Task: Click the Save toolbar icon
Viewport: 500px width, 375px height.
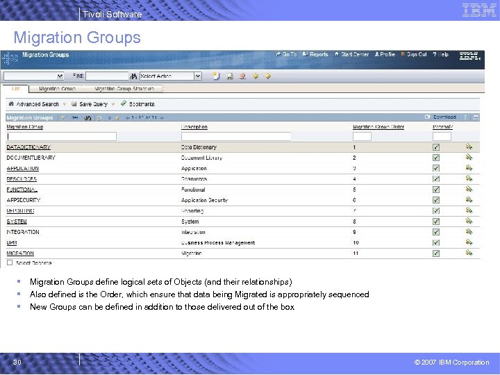Action: click(230, 76)
